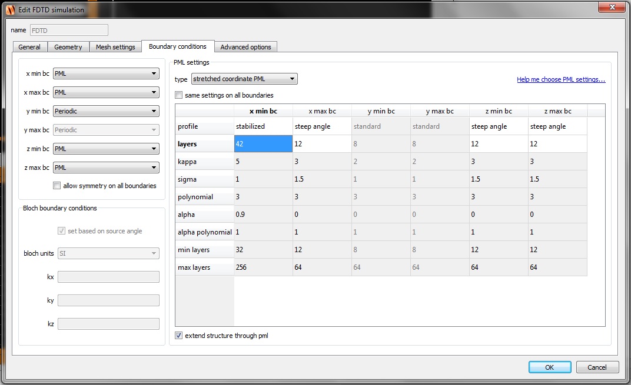Click the kx input field
The width and height of the screenshot is (631, 385).
tap(108, 277)
